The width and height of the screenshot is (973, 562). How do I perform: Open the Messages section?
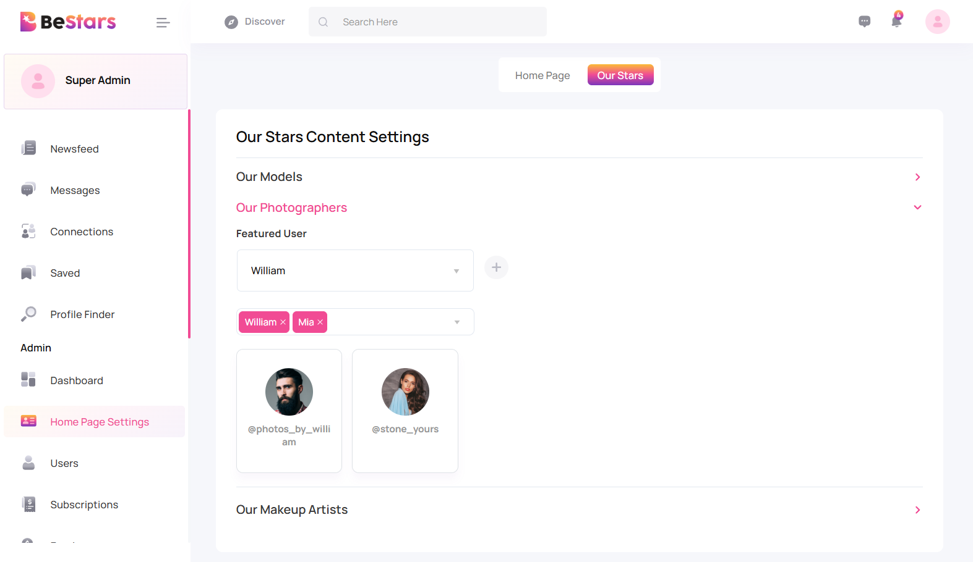point(75,190)
